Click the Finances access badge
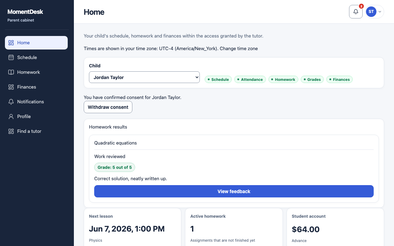Screen dimensions: 394x246 340,79
